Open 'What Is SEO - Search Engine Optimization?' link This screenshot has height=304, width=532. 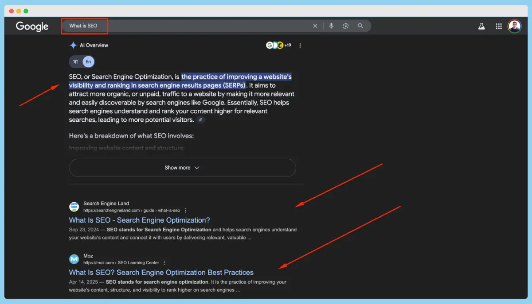(x=139, y=220)
